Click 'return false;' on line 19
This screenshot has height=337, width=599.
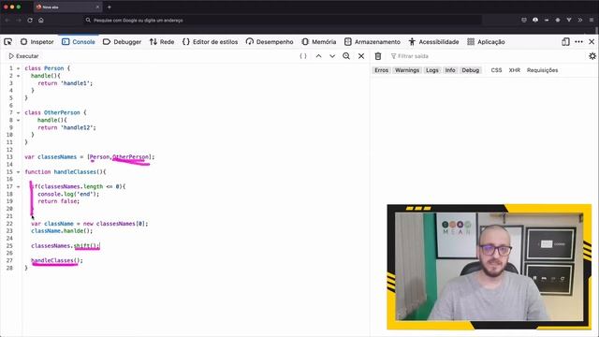[58, 201]
